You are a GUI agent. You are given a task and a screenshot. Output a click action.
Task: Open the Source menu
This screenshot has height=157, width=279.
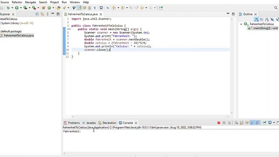click(x=5, y=2)
